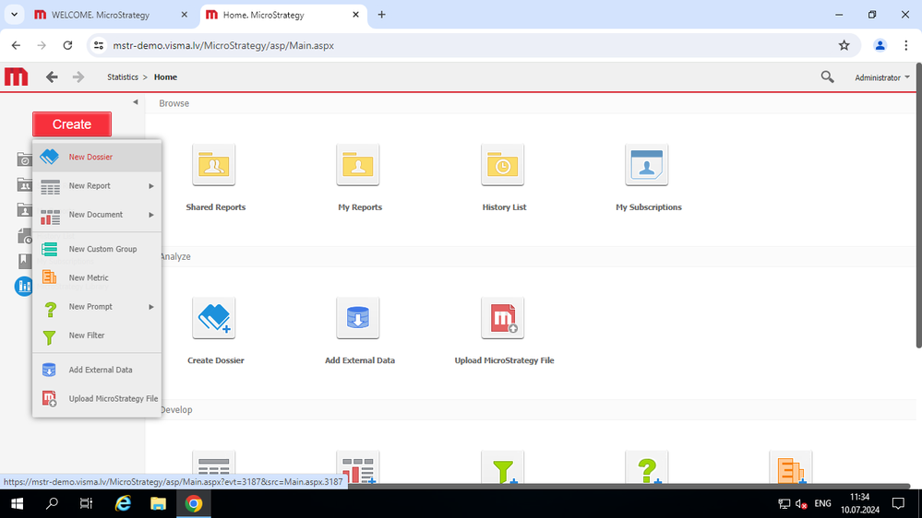Open the History List folder icon

[x=502, y=164]
